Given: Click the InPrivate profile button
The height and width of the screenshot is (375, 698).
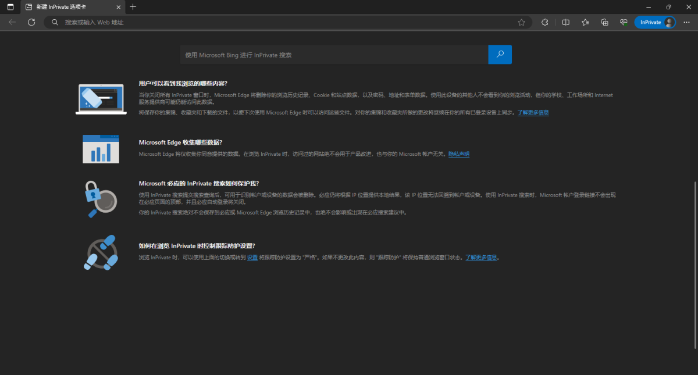Looking at the screenshot, I should 656,22.
